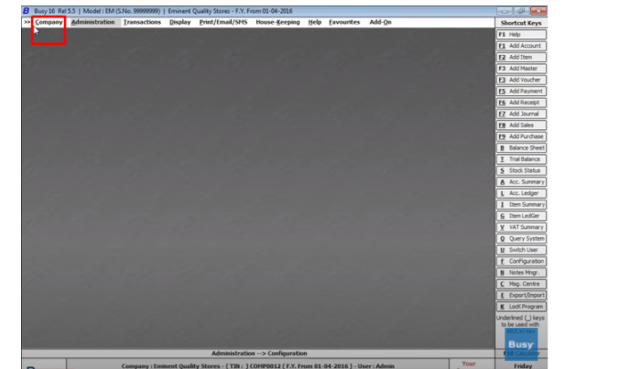Click the Add Receipt shortcut button
Image resolution: width=630 pixels, height=369 pixels.
pos(521,103)
